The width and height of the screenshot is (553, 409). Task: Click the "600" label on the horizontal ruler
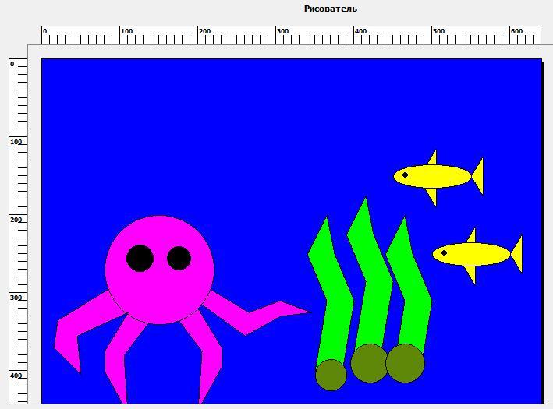pyautogui.click(x=516, y=31)
